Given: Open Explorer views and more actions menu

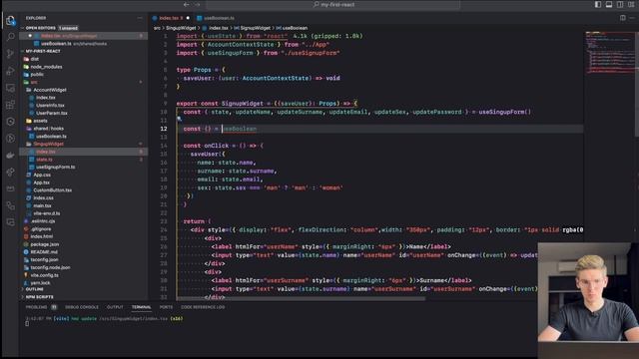Looking at the screenshot, I should (140, 18).
